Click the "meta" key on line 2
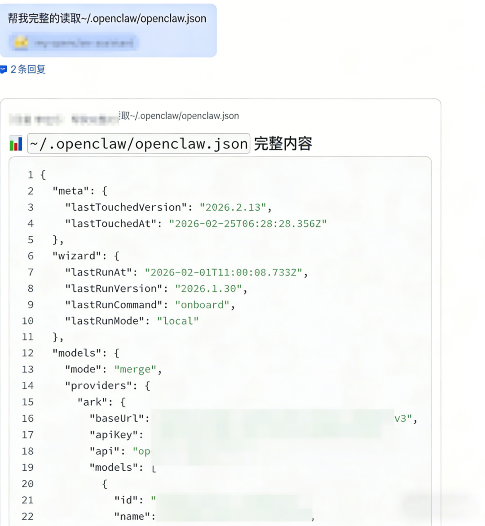Image resolution: width=485 pixels, height=526 pixels. 71,191
